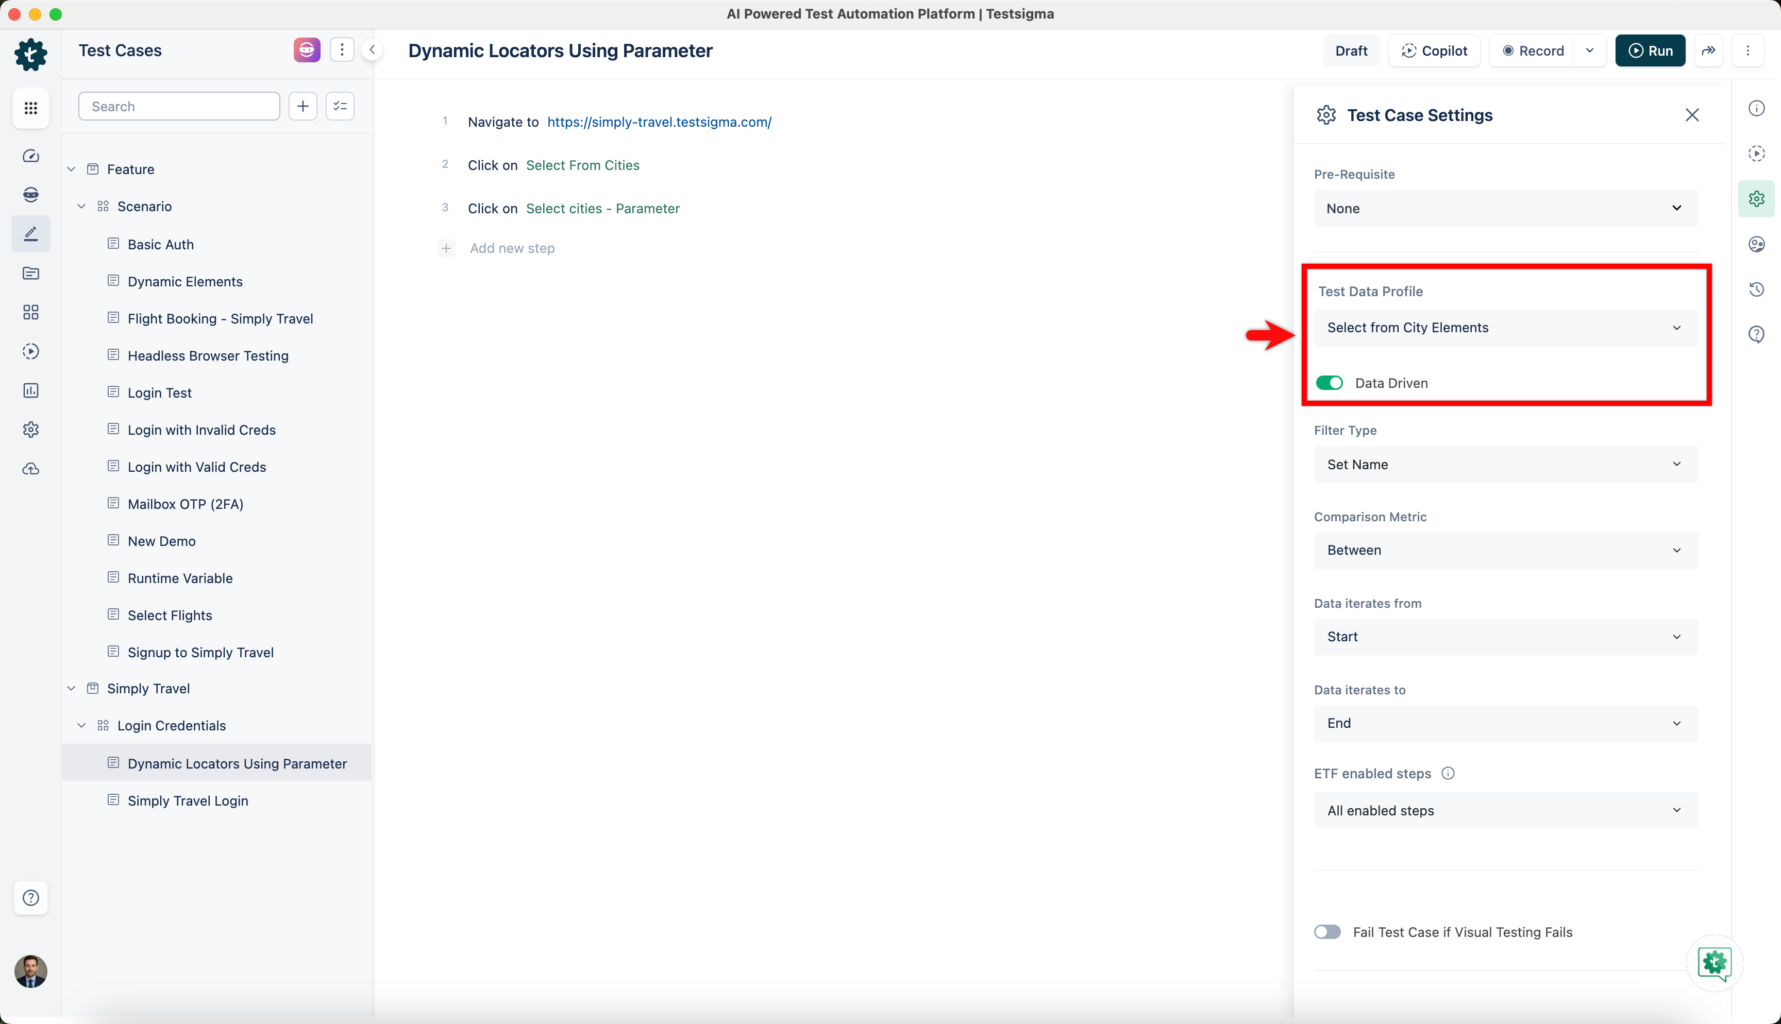Click the Select From Cities element link
Screen dimensions: 1781x1024
[x=582, y=165]
